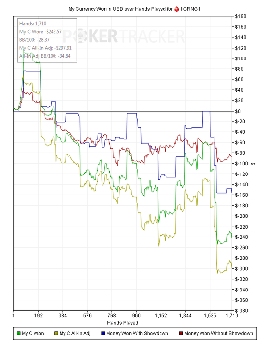Click the 1,152 x-axis tick label
This screenshot has height=347, width=268.
pyautogui.click(x=161, y=316)
